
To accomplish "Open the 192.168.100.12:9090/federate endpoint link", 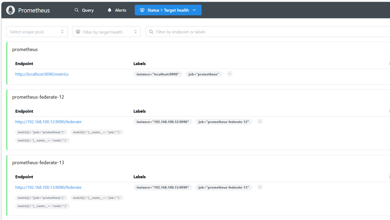I will pyautogui.click(x=48, y=122).
